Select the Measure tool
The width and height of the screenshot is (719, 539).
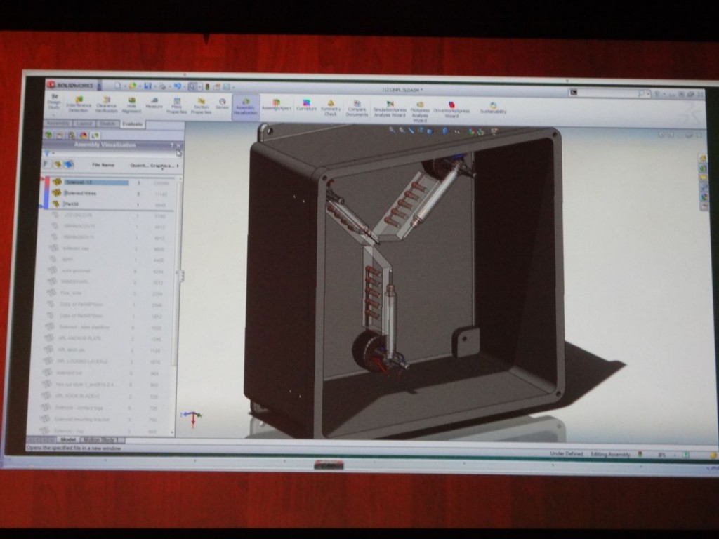155,103
